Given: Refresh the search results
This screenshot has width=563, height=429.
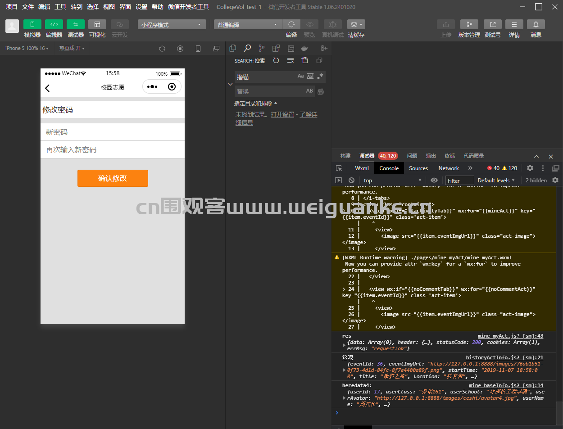Looking at the screenshot, I should [276, 60].
